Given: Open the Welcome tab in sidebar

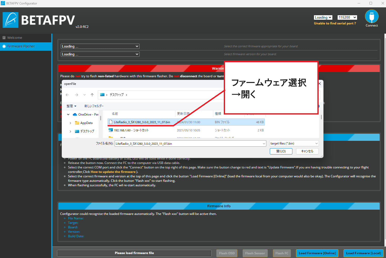Looking at the screenshot, I should (26, 38).
